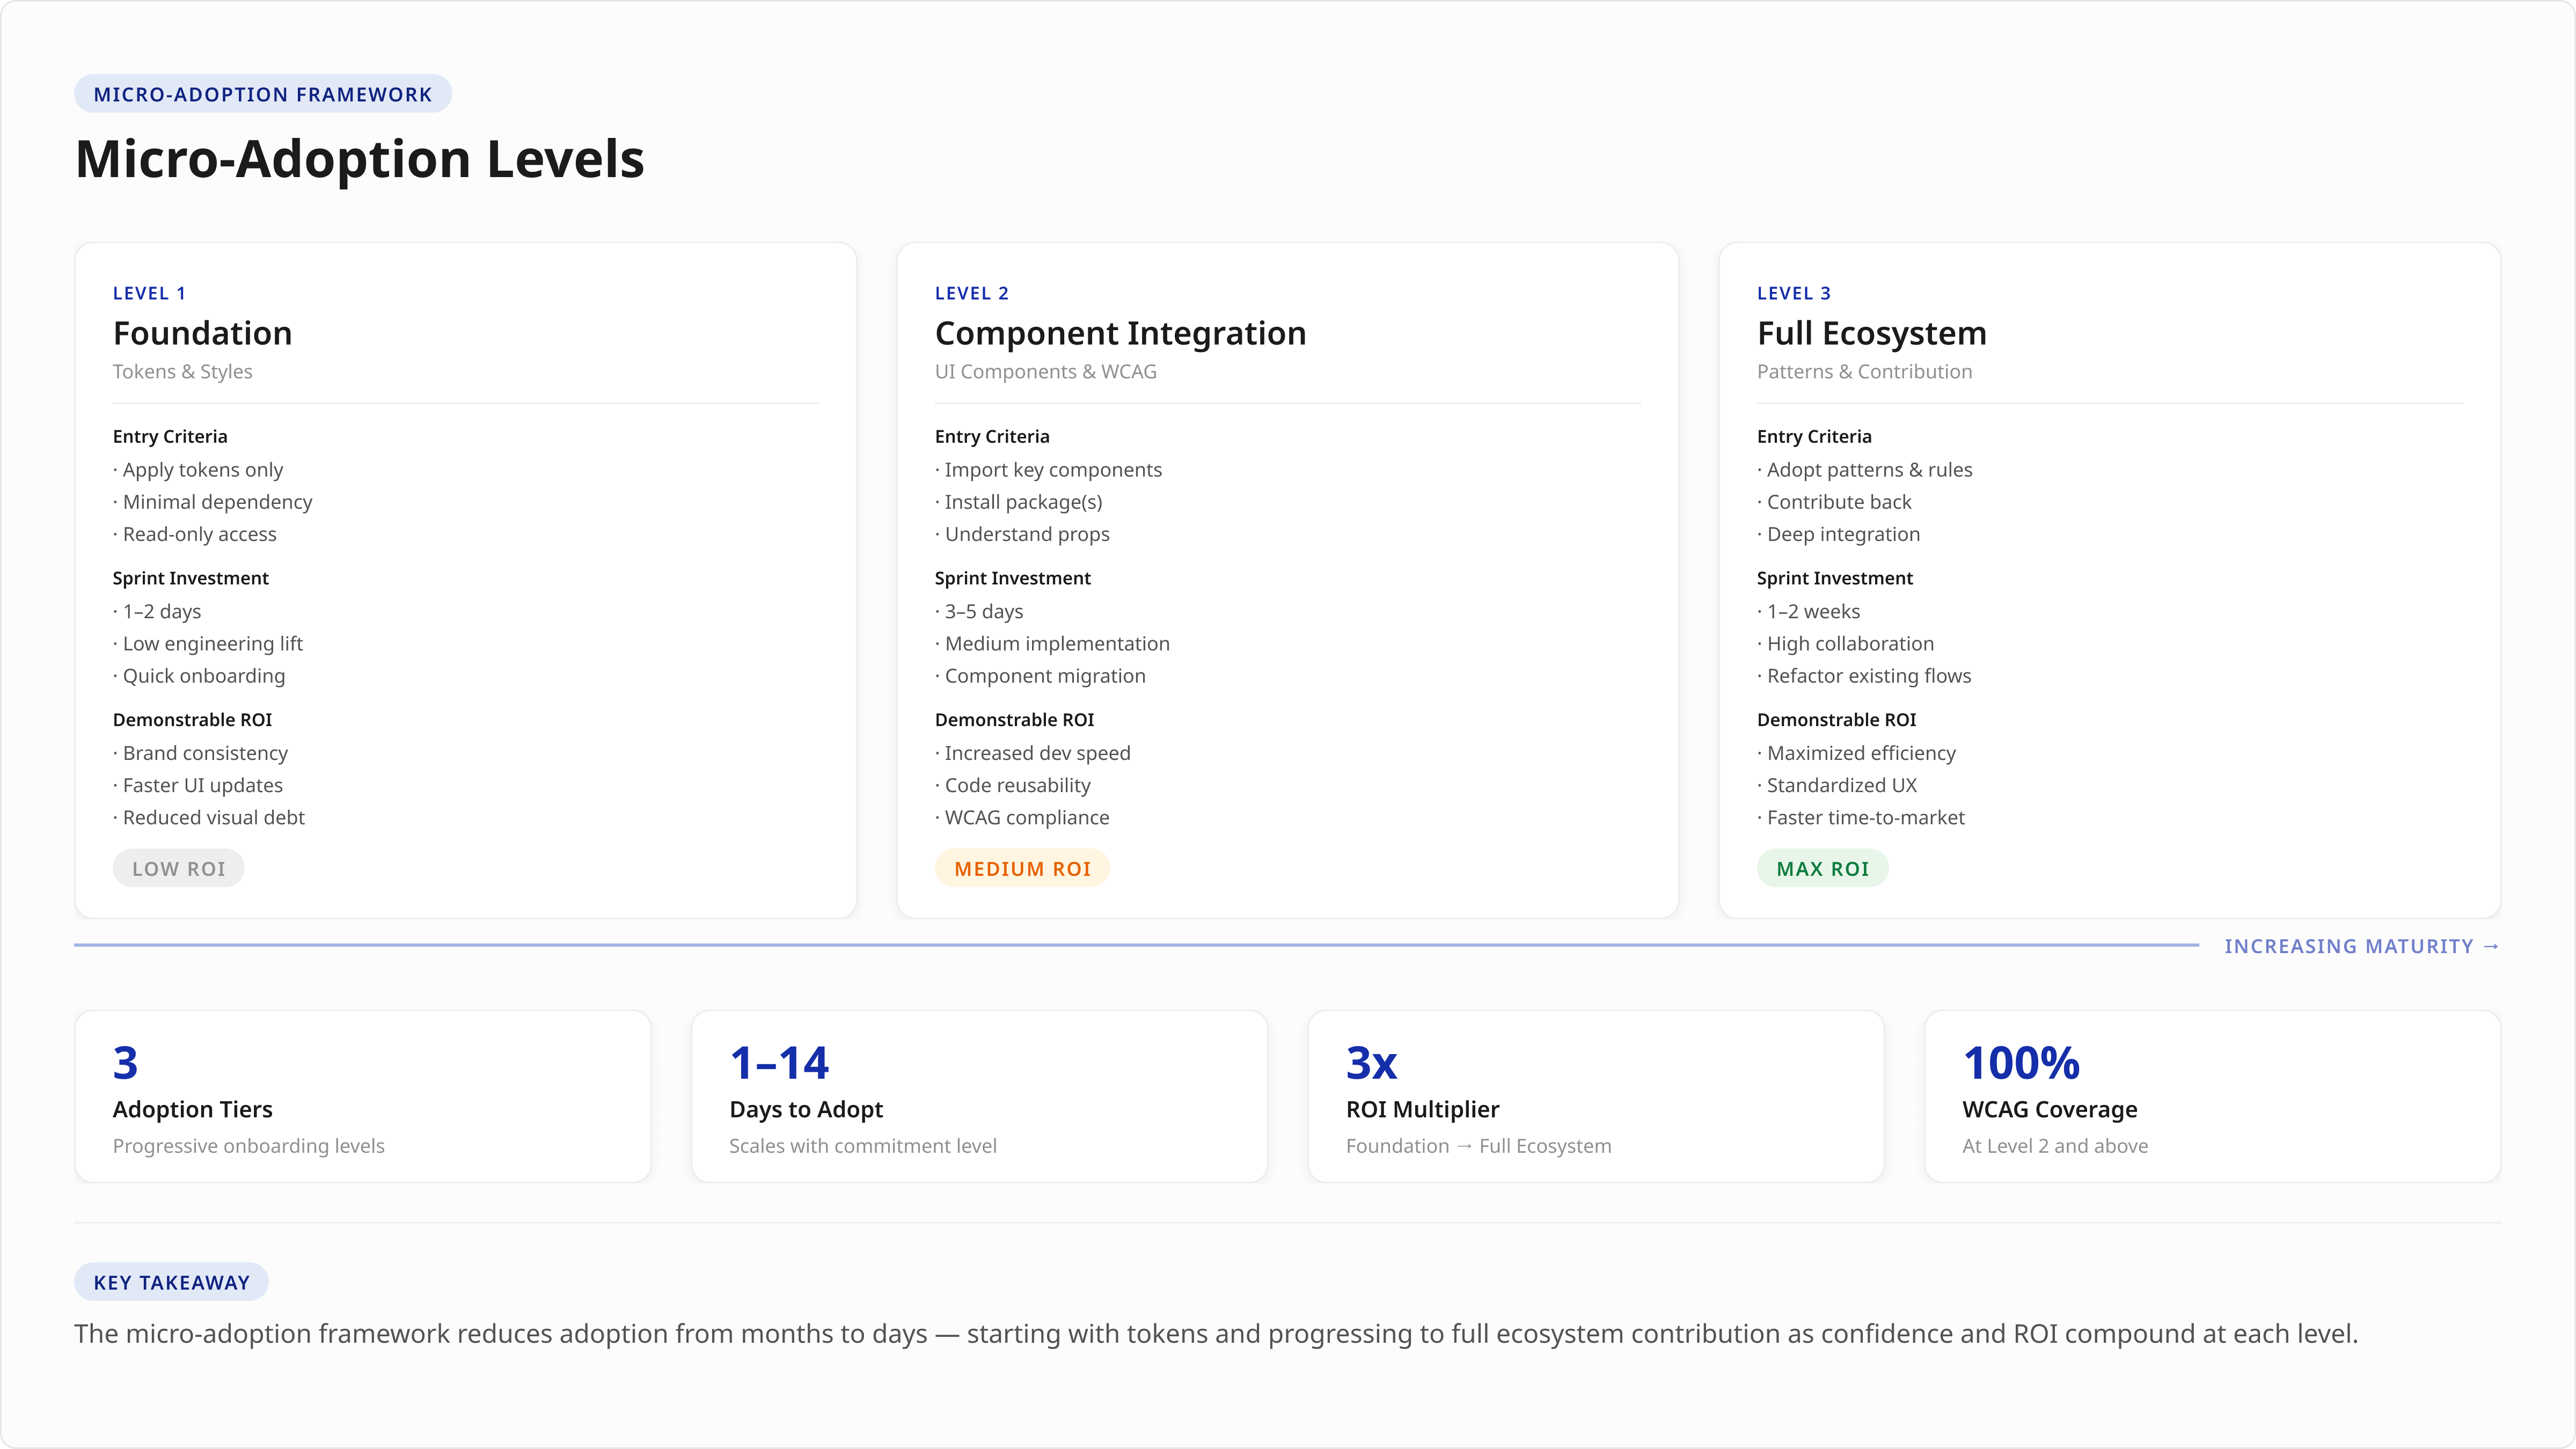Screen dimensions: 2576x1449
Task: Select the LEVEL 3 label
Action: tap(1793, 292)
